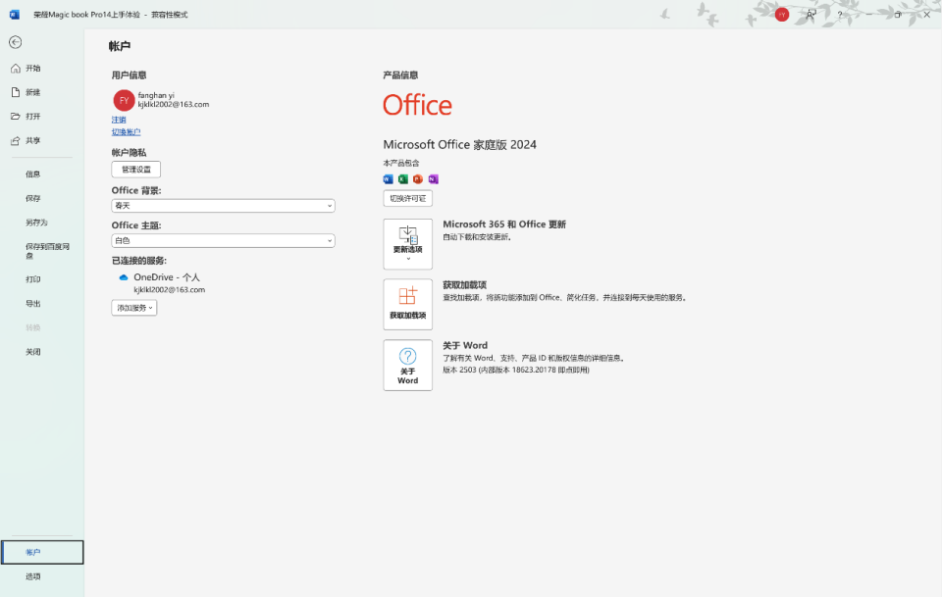942x597 pixels.
Task: Click the 切换帐户 switch account link
Action: 127,132
